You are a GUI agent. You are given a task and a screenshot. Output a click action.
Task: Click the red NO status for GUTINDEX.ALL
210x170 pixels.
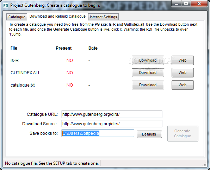[x=70, y=73]
